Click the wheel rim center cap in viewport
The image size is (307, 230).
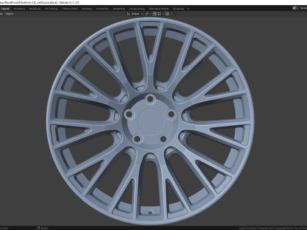coord(150,121)
